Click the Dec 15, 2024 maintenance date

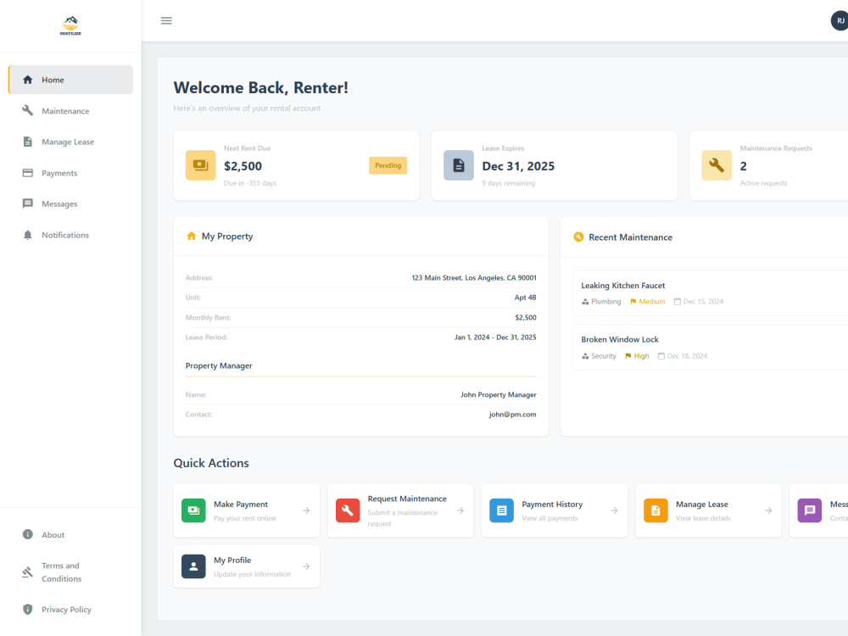pyautogui.click(x=703, y=302)
